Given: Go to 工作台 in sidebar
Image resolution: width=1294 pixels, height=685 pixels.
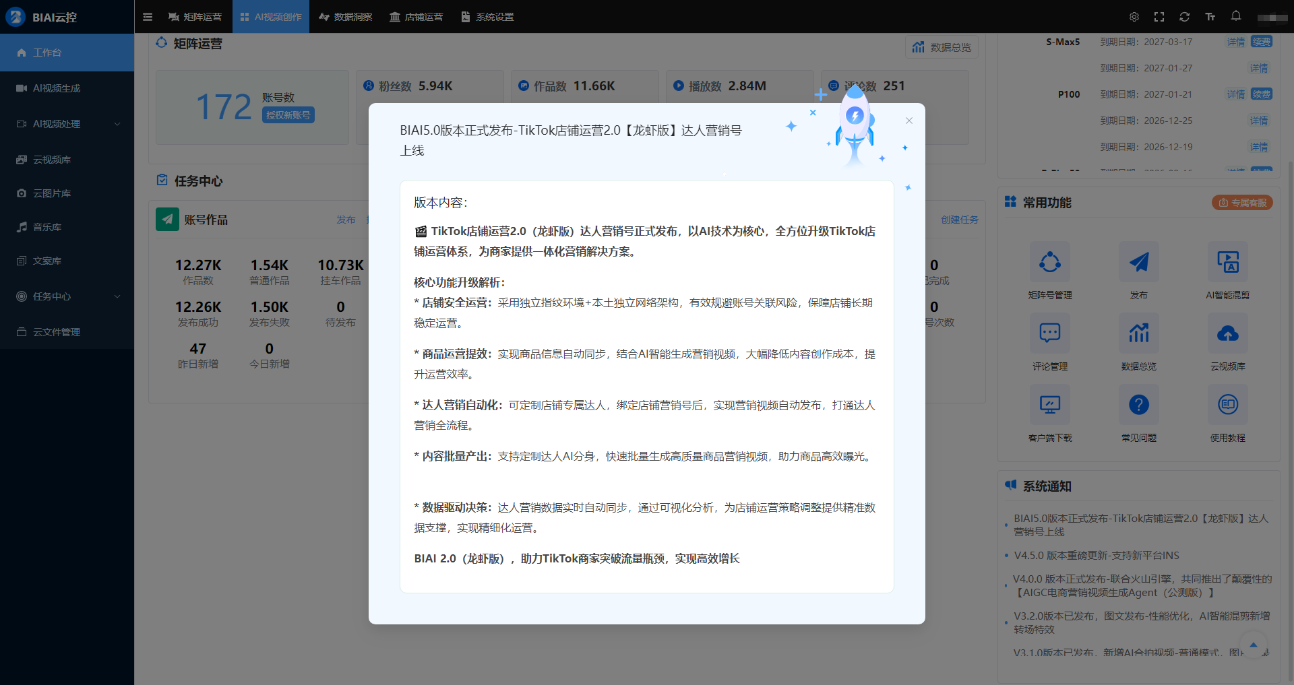Looking at the screenshot, I should click(67, 53).
